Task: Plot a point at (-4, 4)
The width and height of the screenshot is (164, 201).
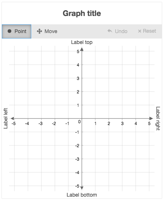Action: pos(28,65)
